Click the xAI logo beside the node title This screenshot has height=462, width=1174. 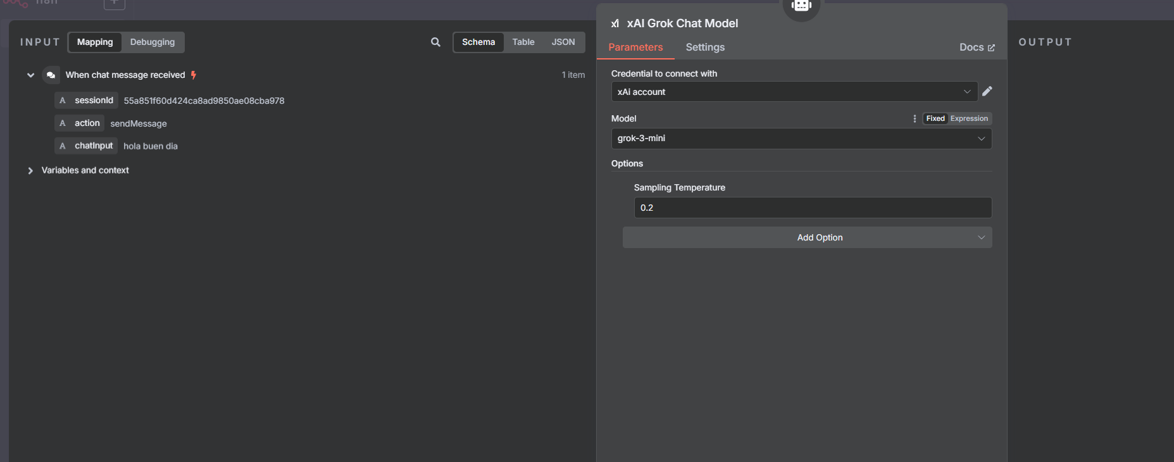pyautogui.click(x=615, y=23)
